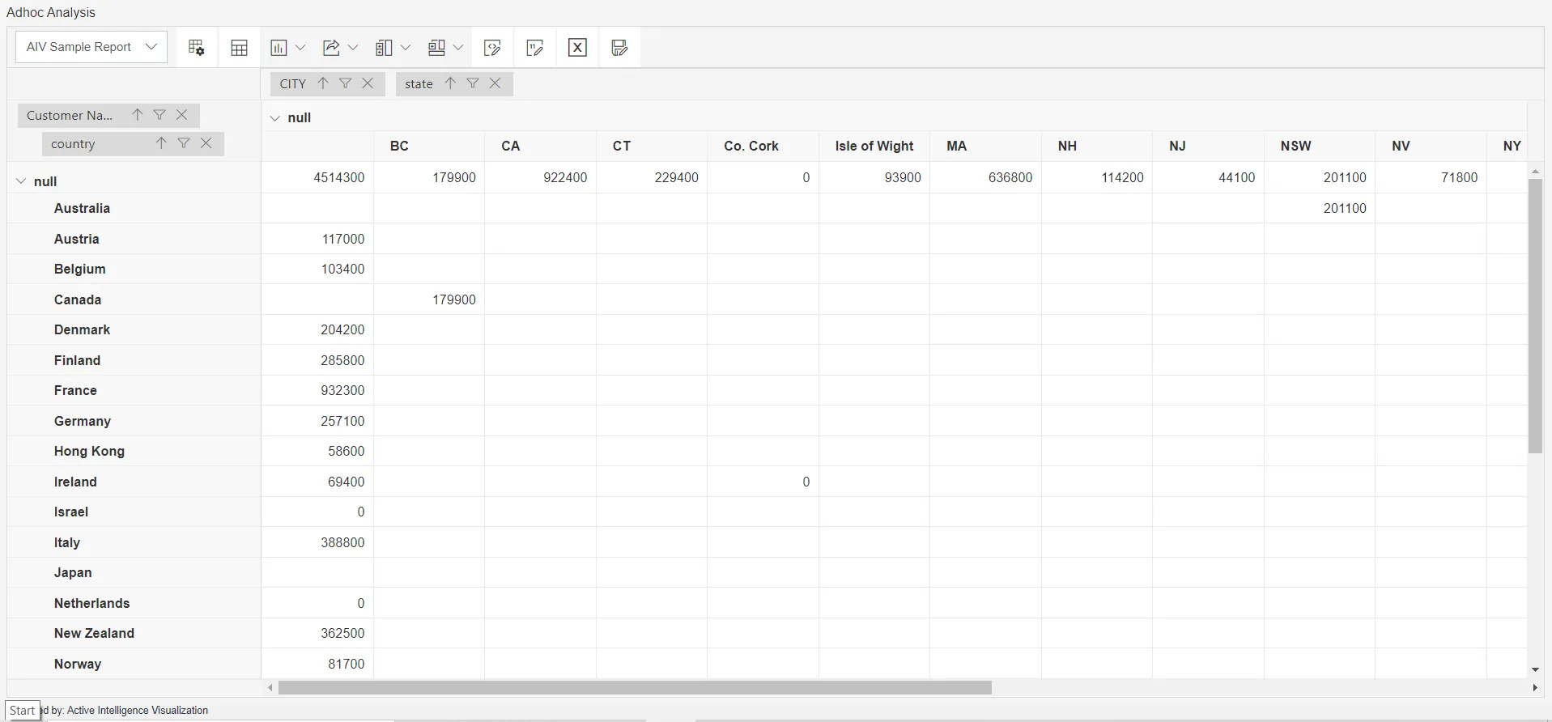Click the number format edit icon

pyautogui.click(x=534, y=48)
